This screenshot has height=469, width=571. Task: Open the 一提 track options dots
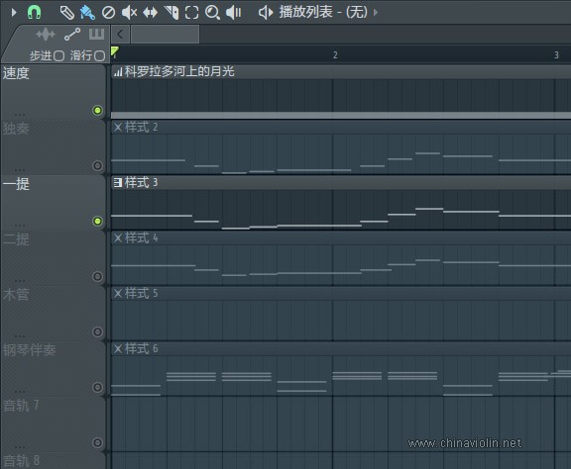point(20,225)
